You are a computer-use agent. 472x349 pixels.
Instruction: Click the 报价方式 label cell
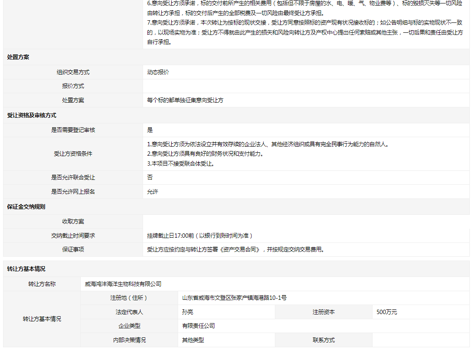73,86
